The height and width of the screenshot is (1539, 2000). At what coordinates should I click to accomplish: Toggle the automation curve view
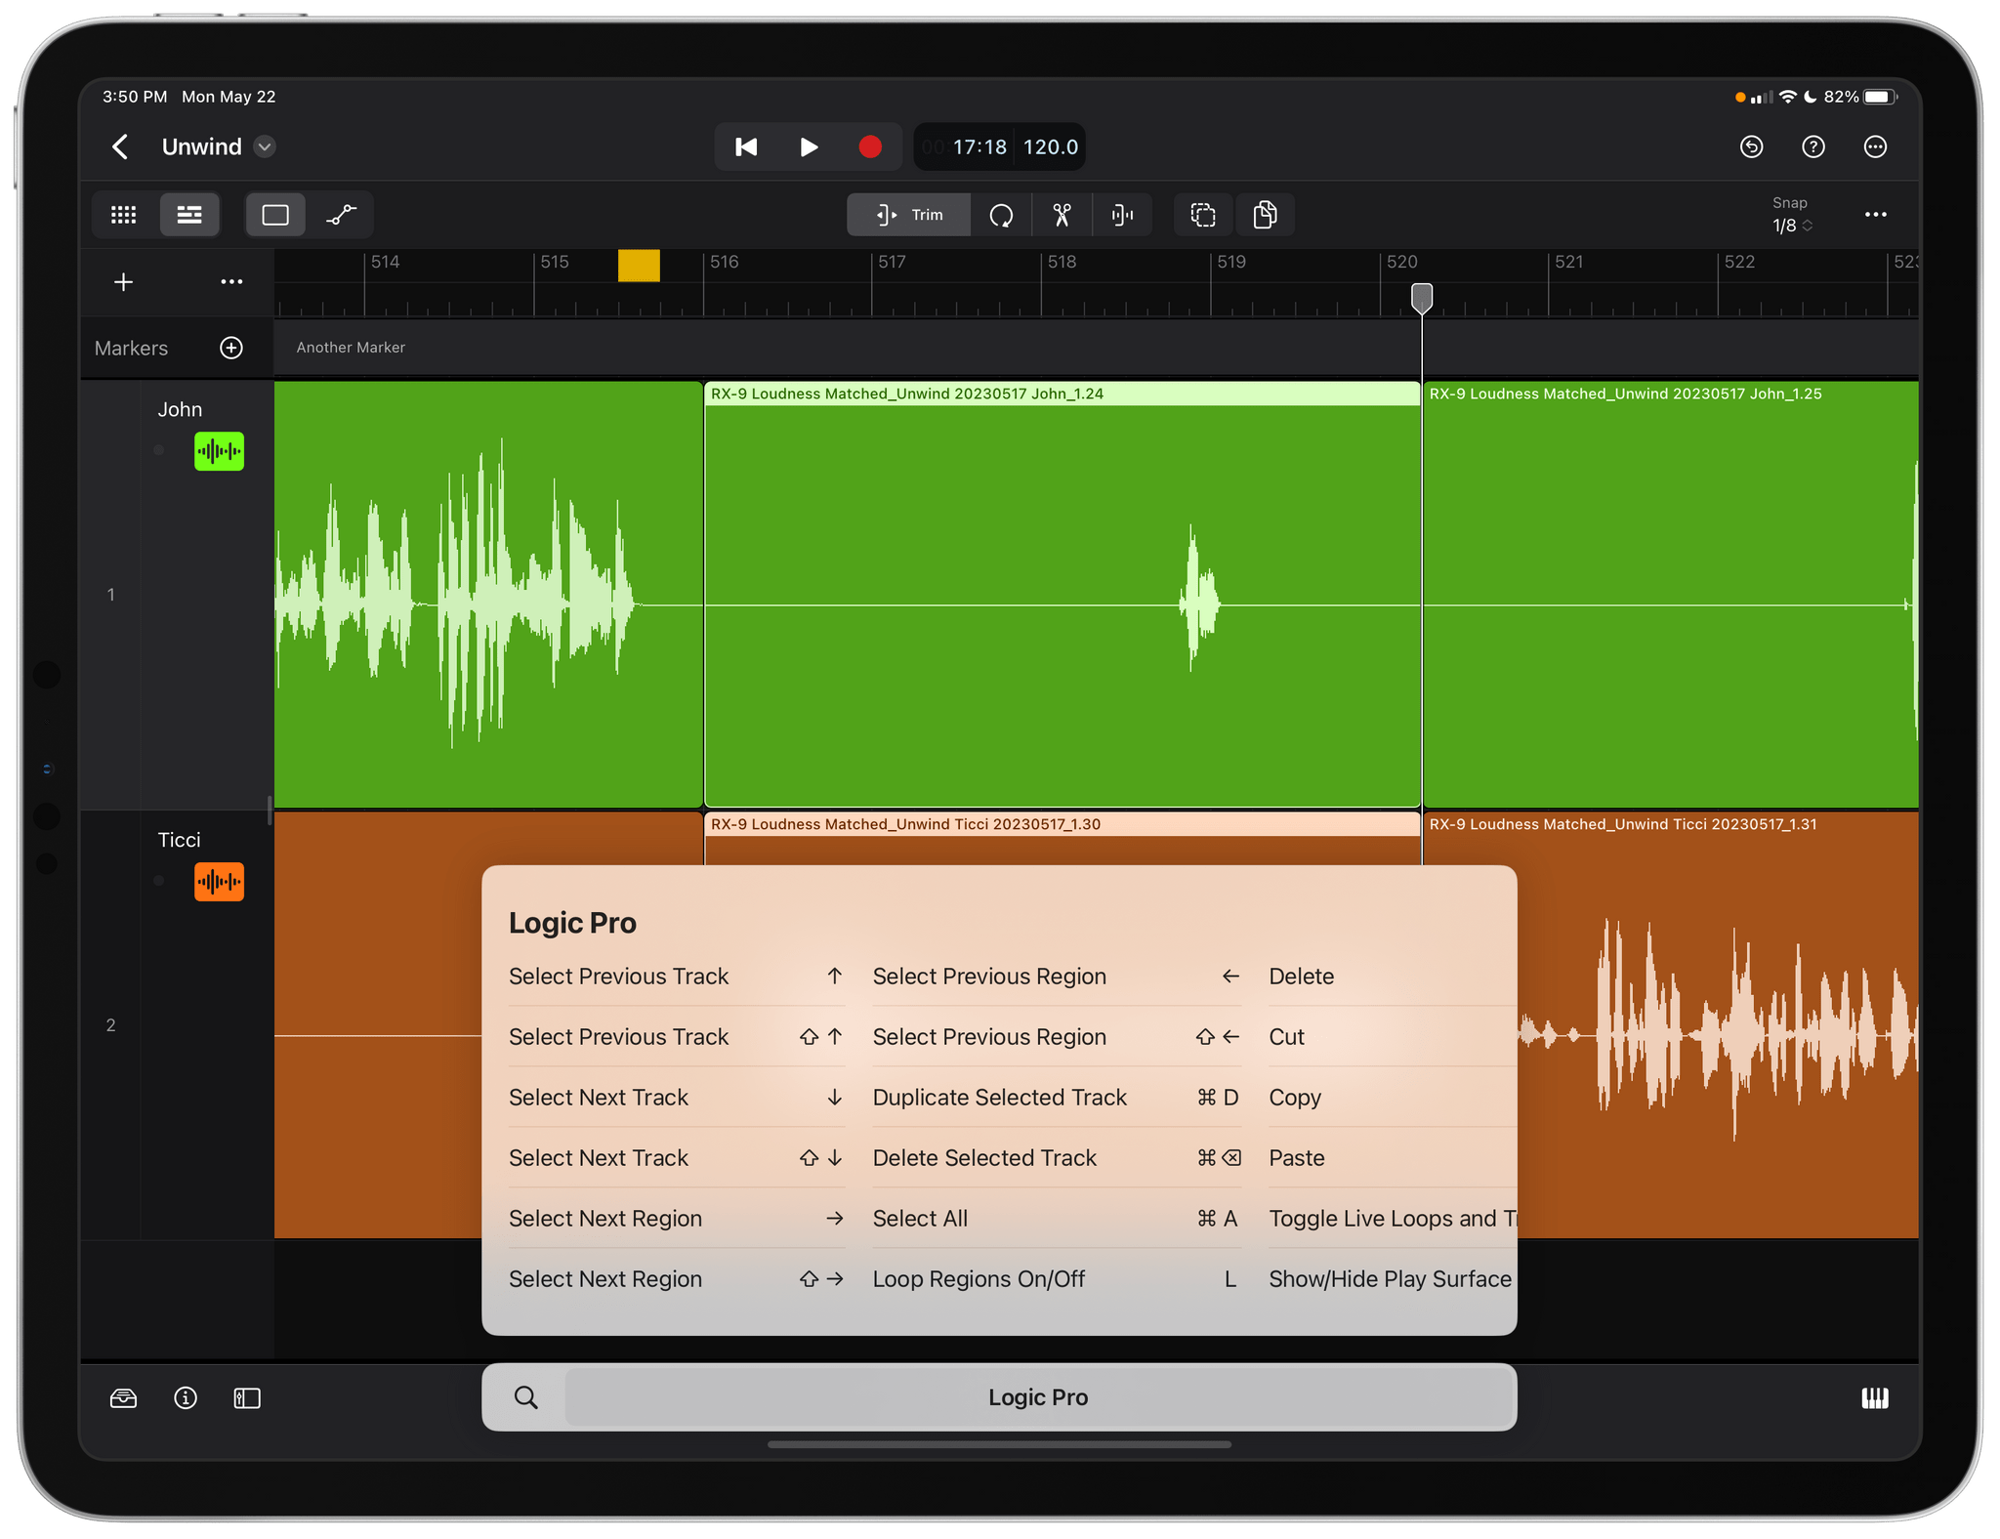(x=341, y=215)
